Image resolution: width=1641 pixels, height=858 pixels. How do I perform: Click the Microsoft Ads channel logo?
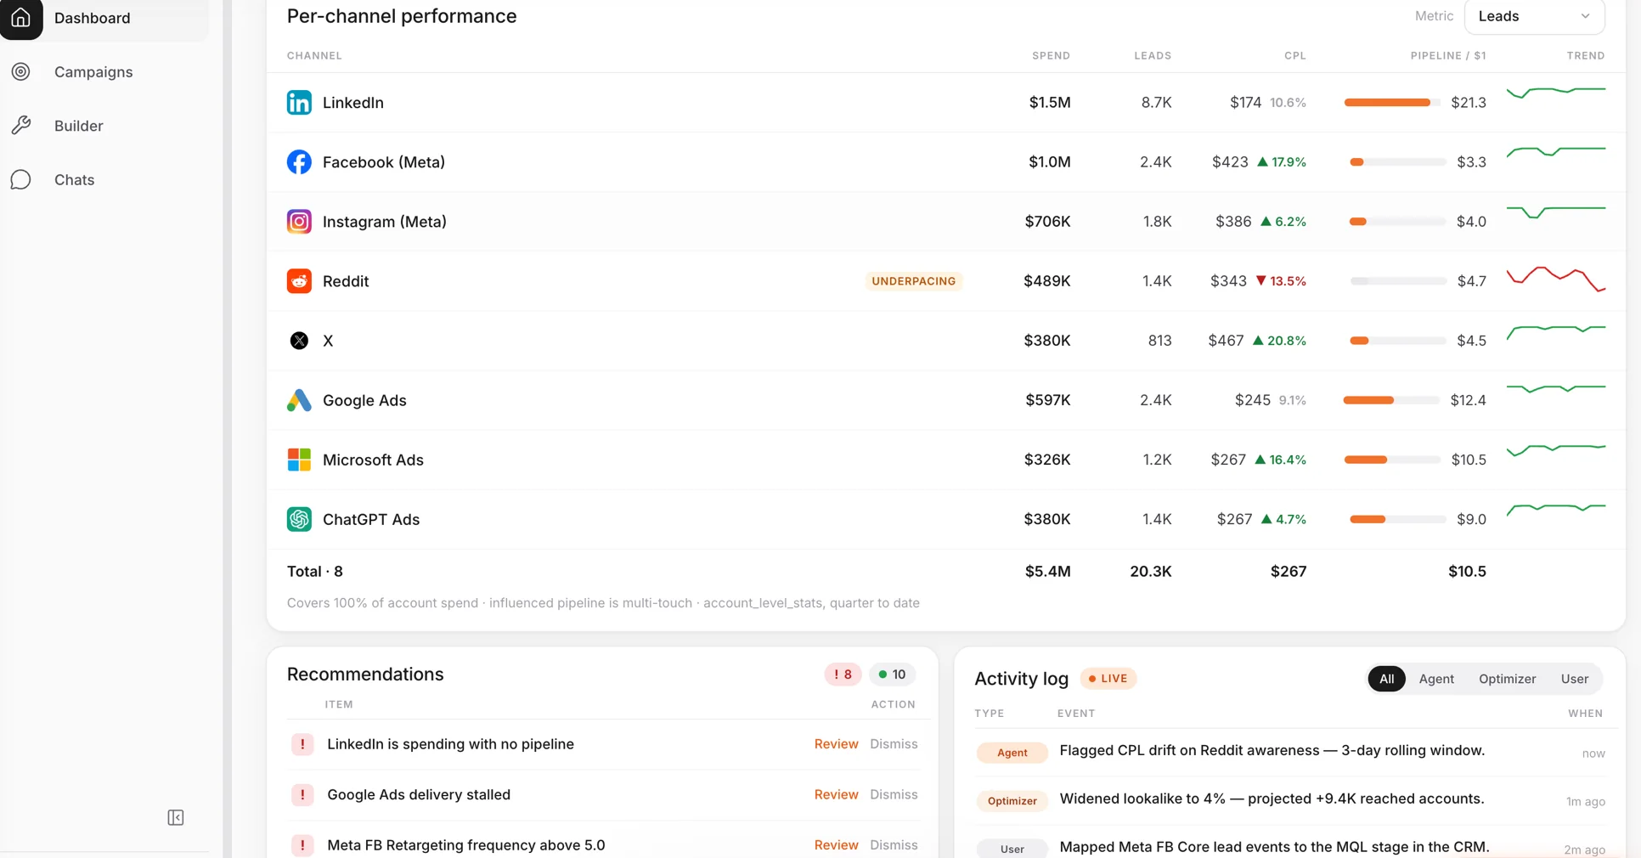tap(299, 460)
